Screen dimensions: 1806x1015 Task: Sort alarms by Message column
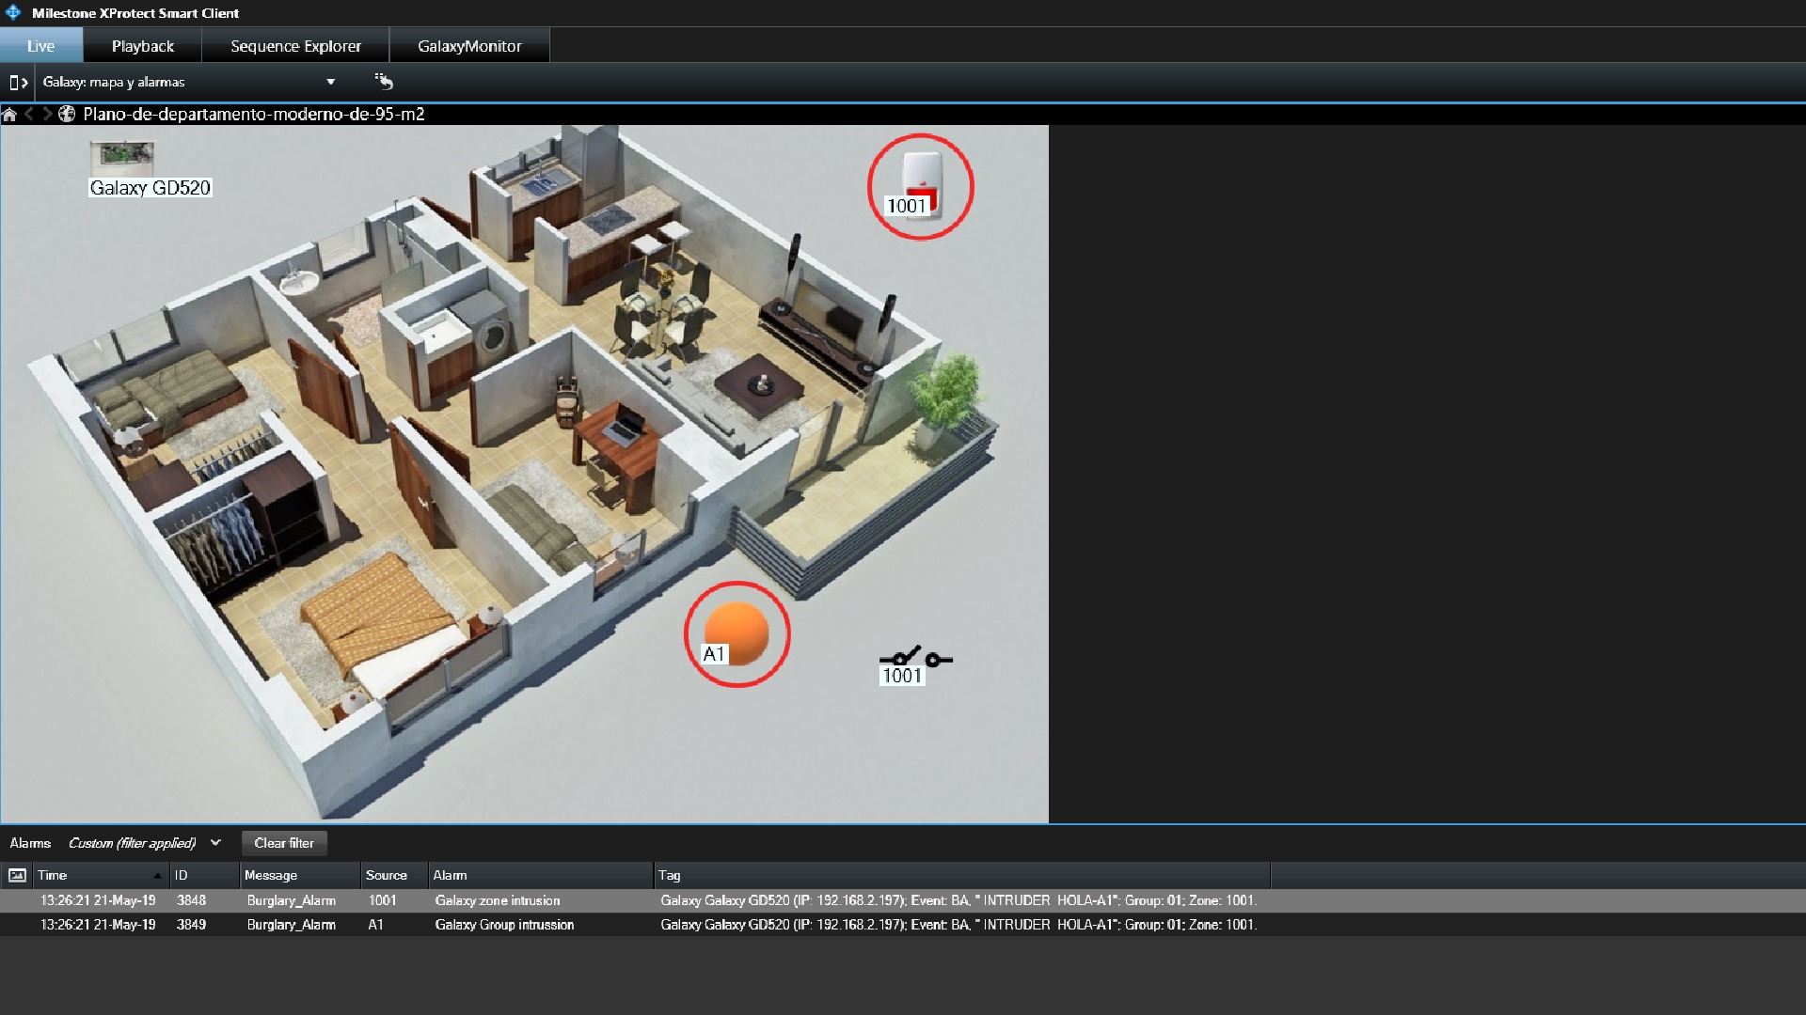tap(300, 875)
